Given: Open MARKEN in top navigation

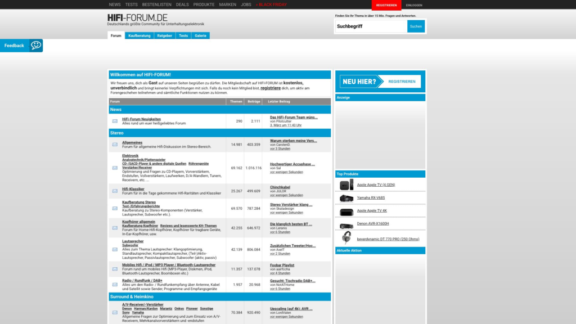Looking at the screenshot, I should click(228, 4).
